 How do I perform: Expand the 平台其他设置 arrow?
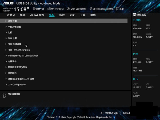click(6, 27)
